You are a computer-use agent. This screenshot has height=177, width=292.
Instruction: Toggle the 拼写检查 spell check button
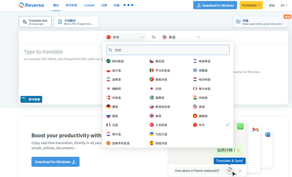(x=31, y=99)
